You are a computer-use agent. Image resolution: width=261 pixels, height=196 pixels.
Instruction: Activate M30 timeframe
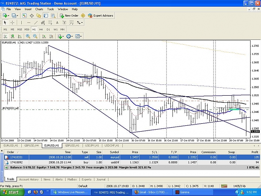click(27, 30)
